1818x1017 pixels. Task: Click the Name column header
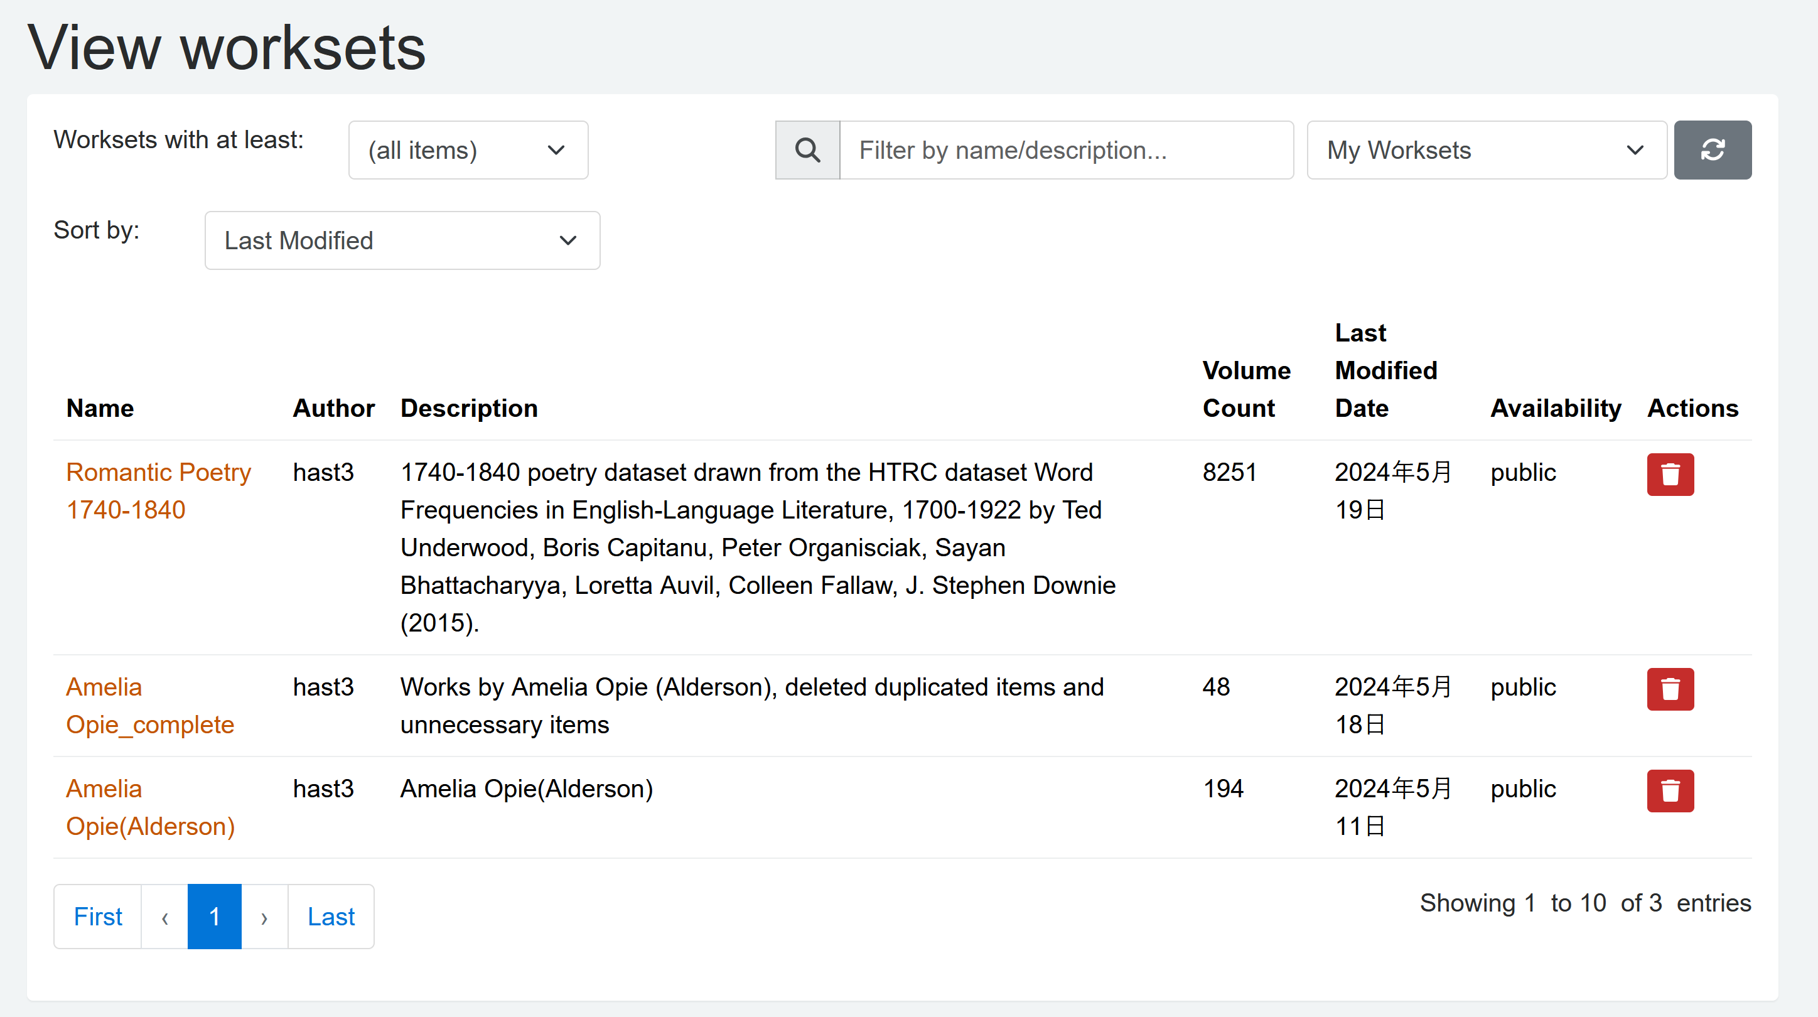(x=100, y=408)
